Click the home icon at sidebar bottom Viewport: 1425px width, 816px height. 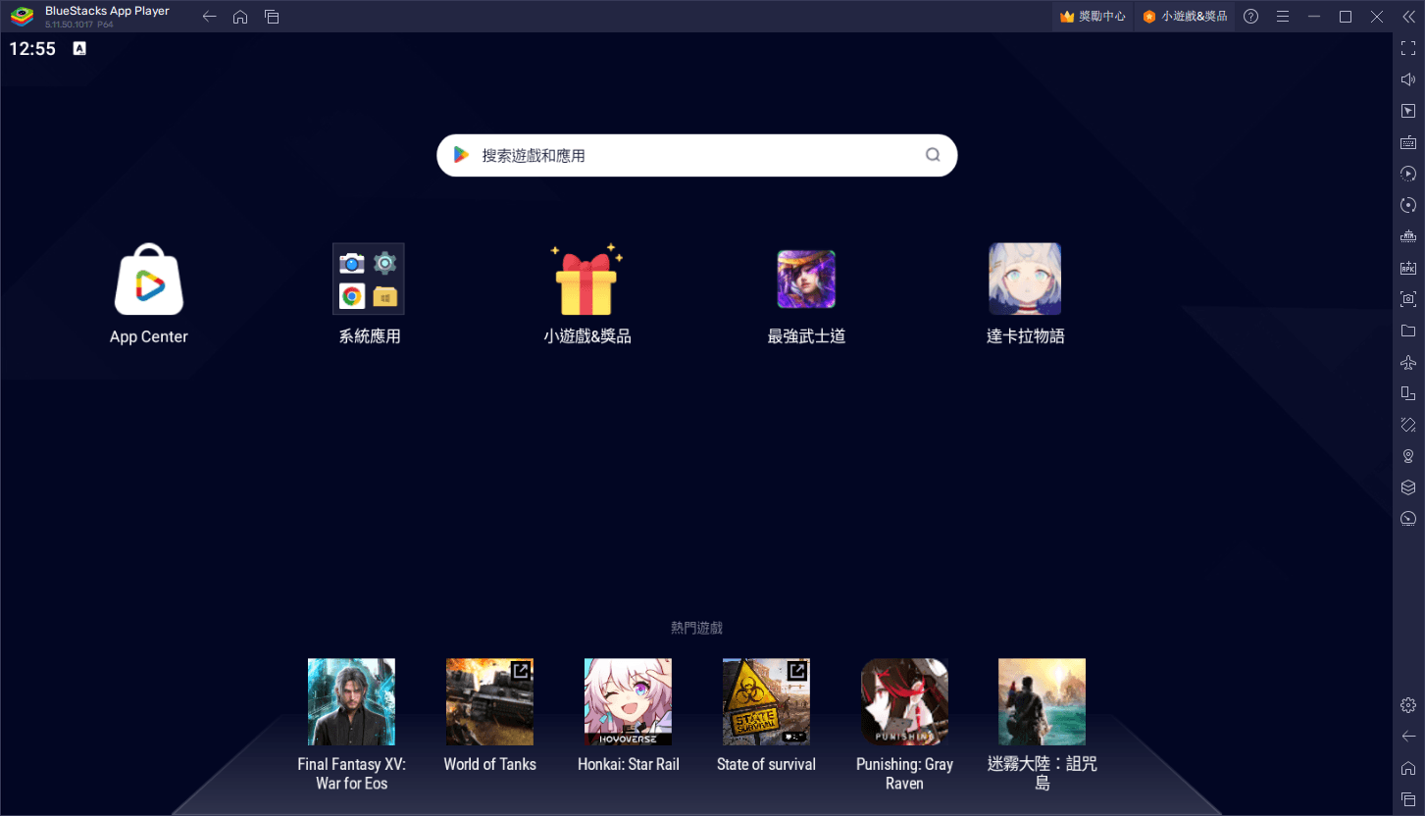(x=1408, y=768)
